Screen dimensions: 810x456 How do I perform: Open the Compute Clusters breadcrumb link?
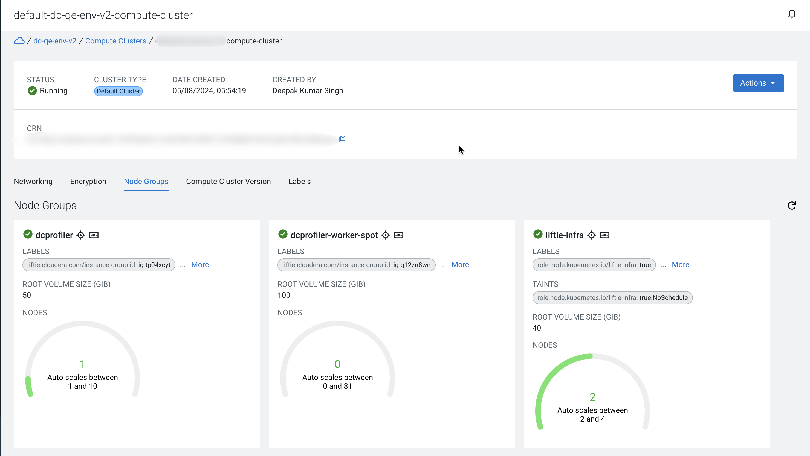point(116,41)
